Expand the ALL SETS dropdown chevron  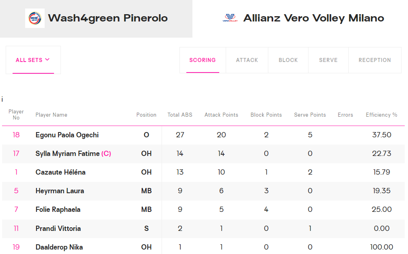point(47,60)
